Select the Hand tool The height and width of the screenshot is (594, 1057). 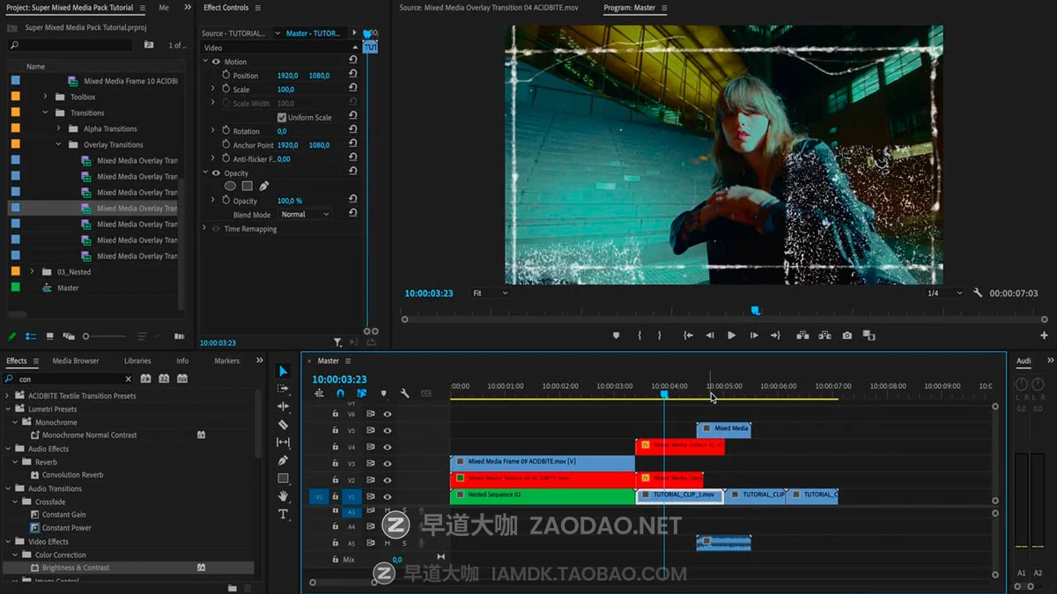tap(283, 496)
